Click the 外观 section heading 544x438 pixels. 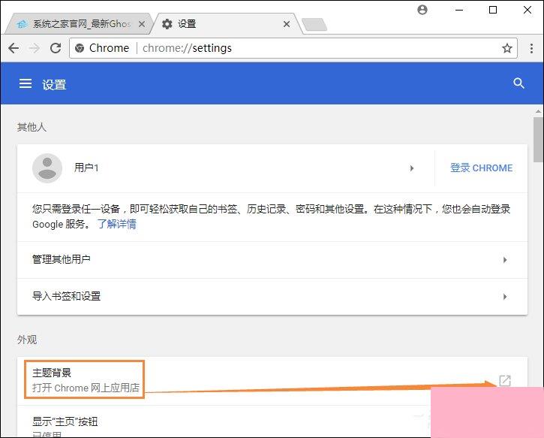[27, 340]
